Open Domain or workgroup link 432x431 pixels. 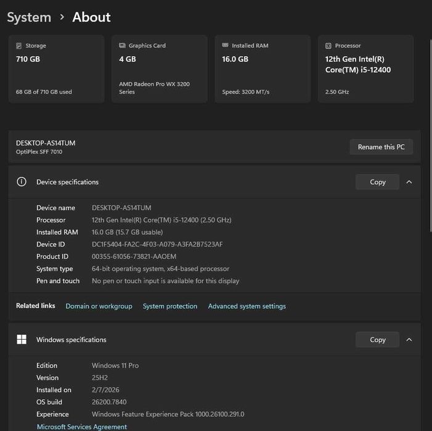(99, 306)
